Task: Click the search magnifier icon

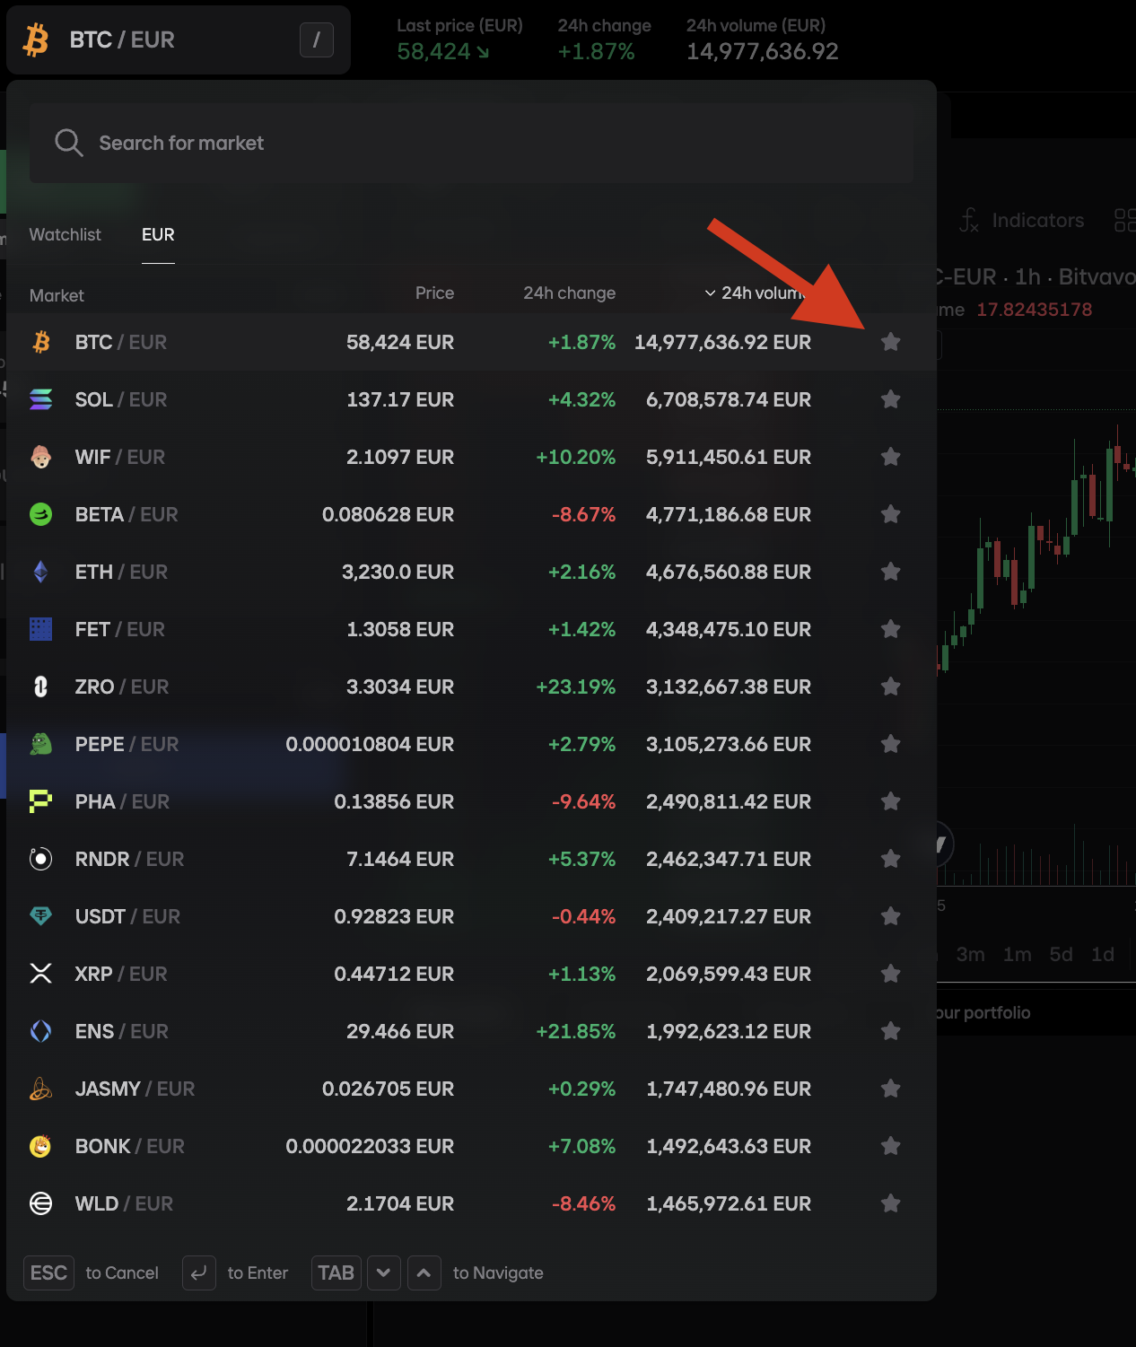Action: click(69, 143)
